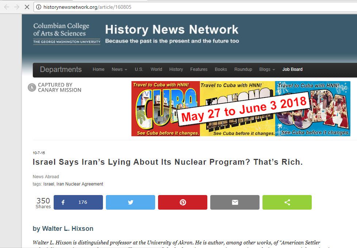
Task: Follow the Israel tag
Action: [49, 184]
